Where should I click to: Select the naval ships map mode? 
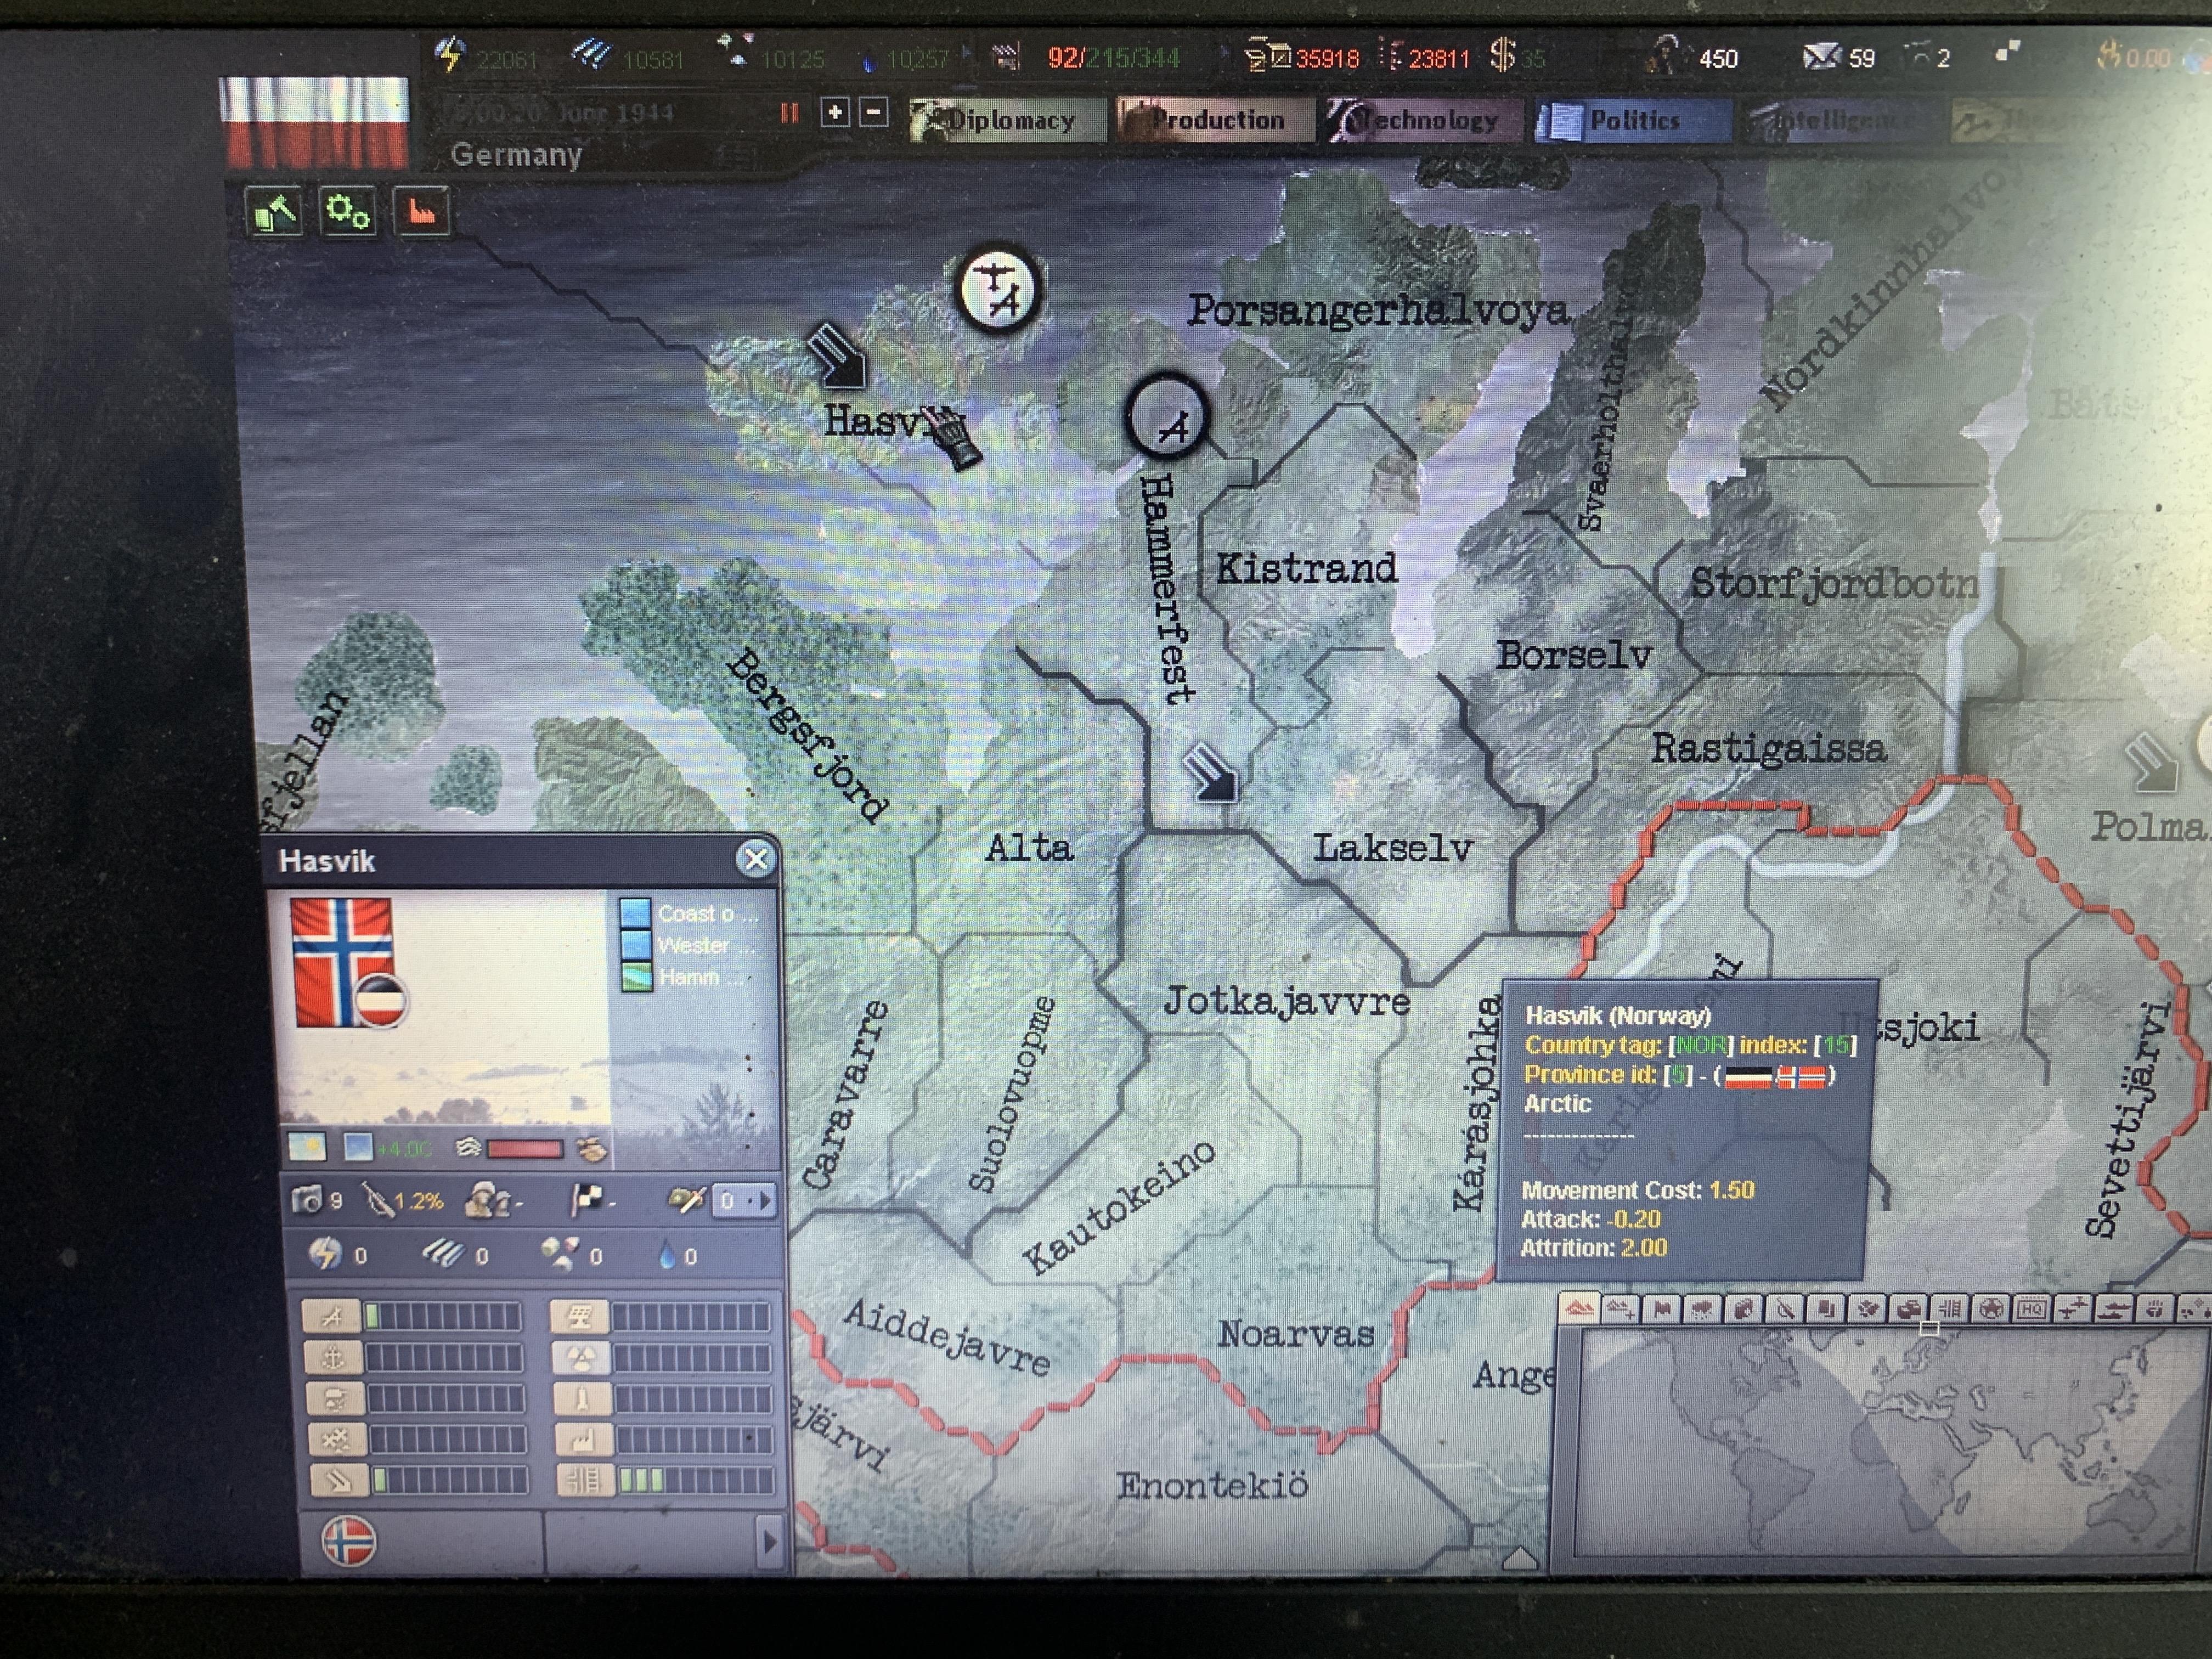tap(2114, 1308)
